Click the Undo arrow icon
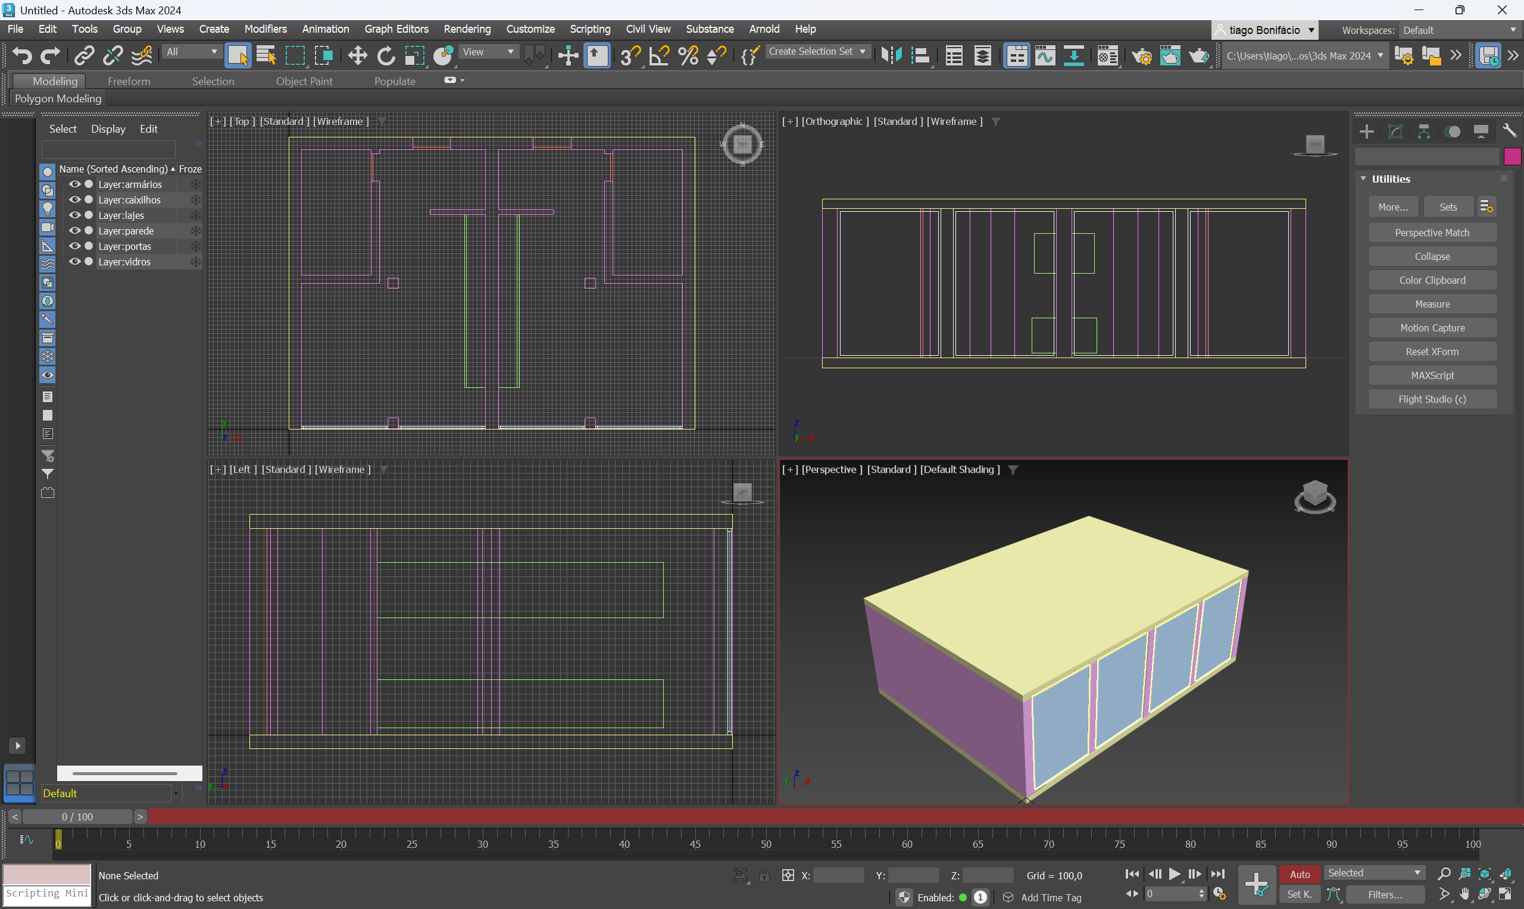This screenshot has height=909, width=1524. pyautogui.click(x=22, y=56)
